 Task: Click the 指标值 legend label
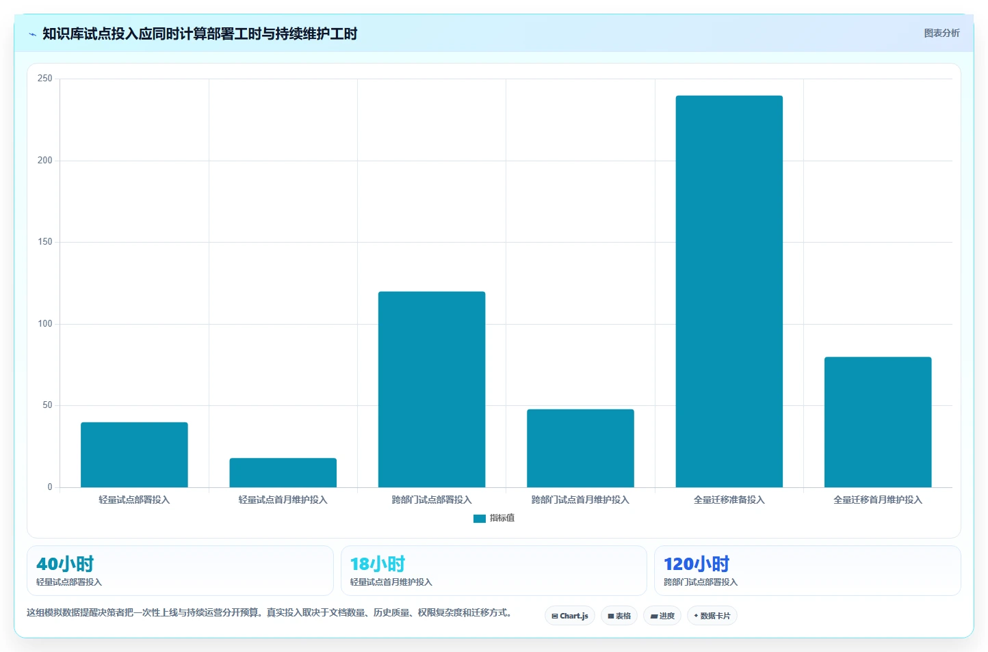pos(502,518)
